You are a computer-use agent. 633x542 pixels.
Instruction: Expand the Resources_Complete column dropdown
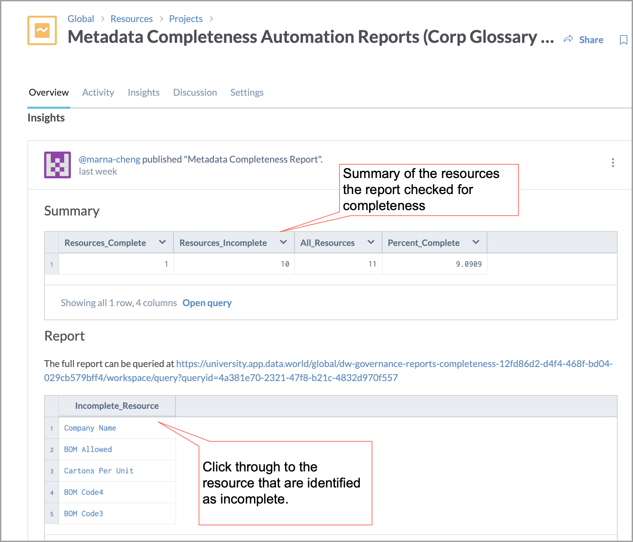point(163,242)
